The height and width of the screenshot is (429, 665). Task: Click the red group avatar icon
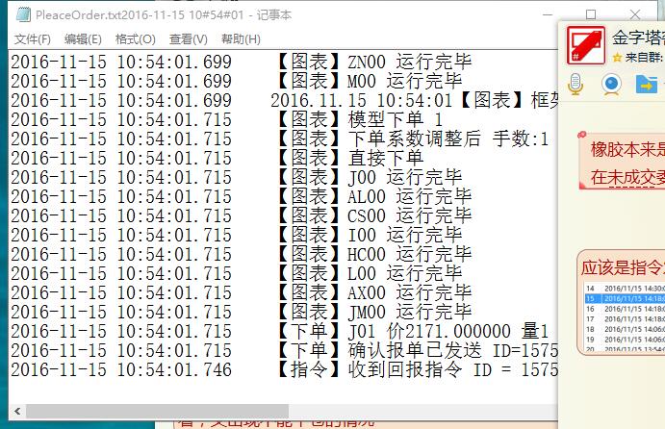click(x=585, y=44)
